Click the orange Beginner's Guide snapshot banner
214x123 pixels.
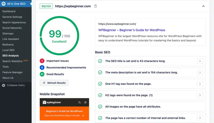64,113
